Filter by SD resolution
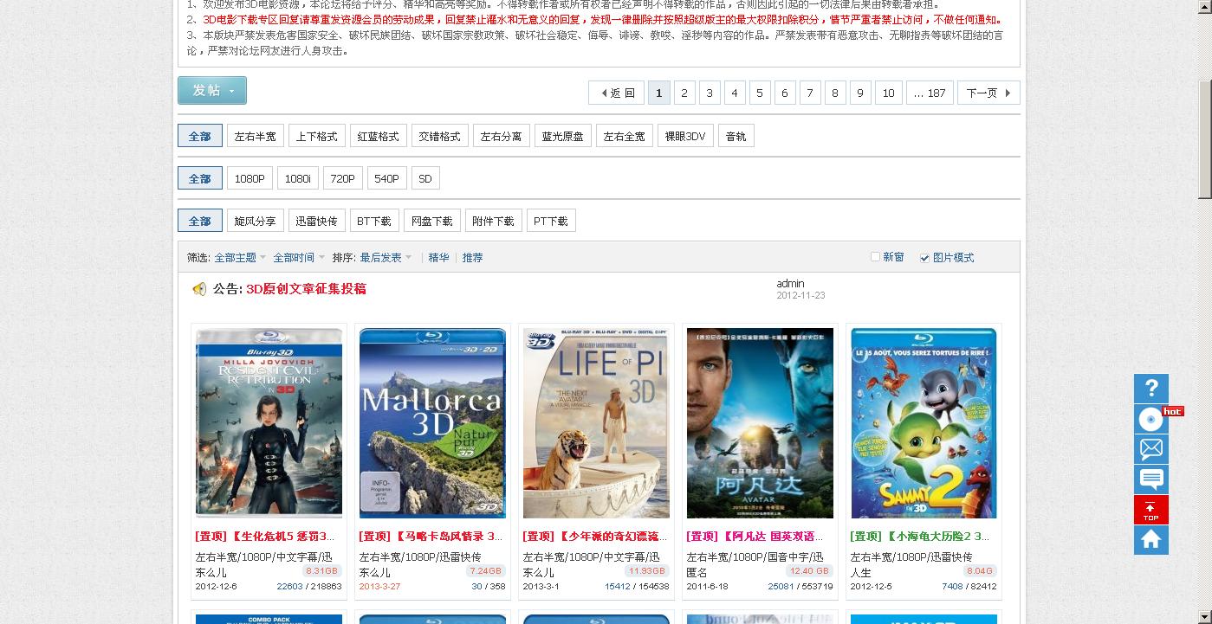The width and height of the screenshot is (1212, 624). pos(425,178)
